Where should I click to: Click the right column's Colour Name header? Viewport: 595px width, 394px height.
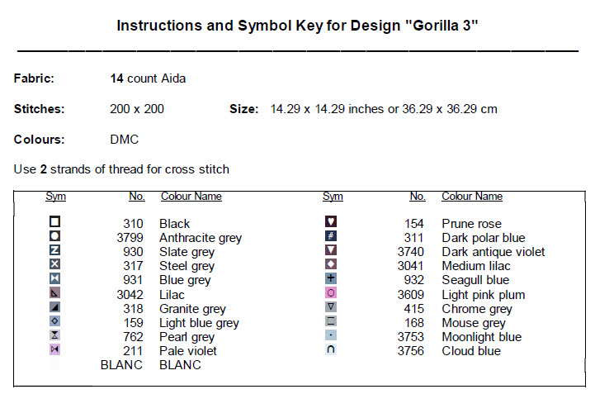tap(471, 197)
